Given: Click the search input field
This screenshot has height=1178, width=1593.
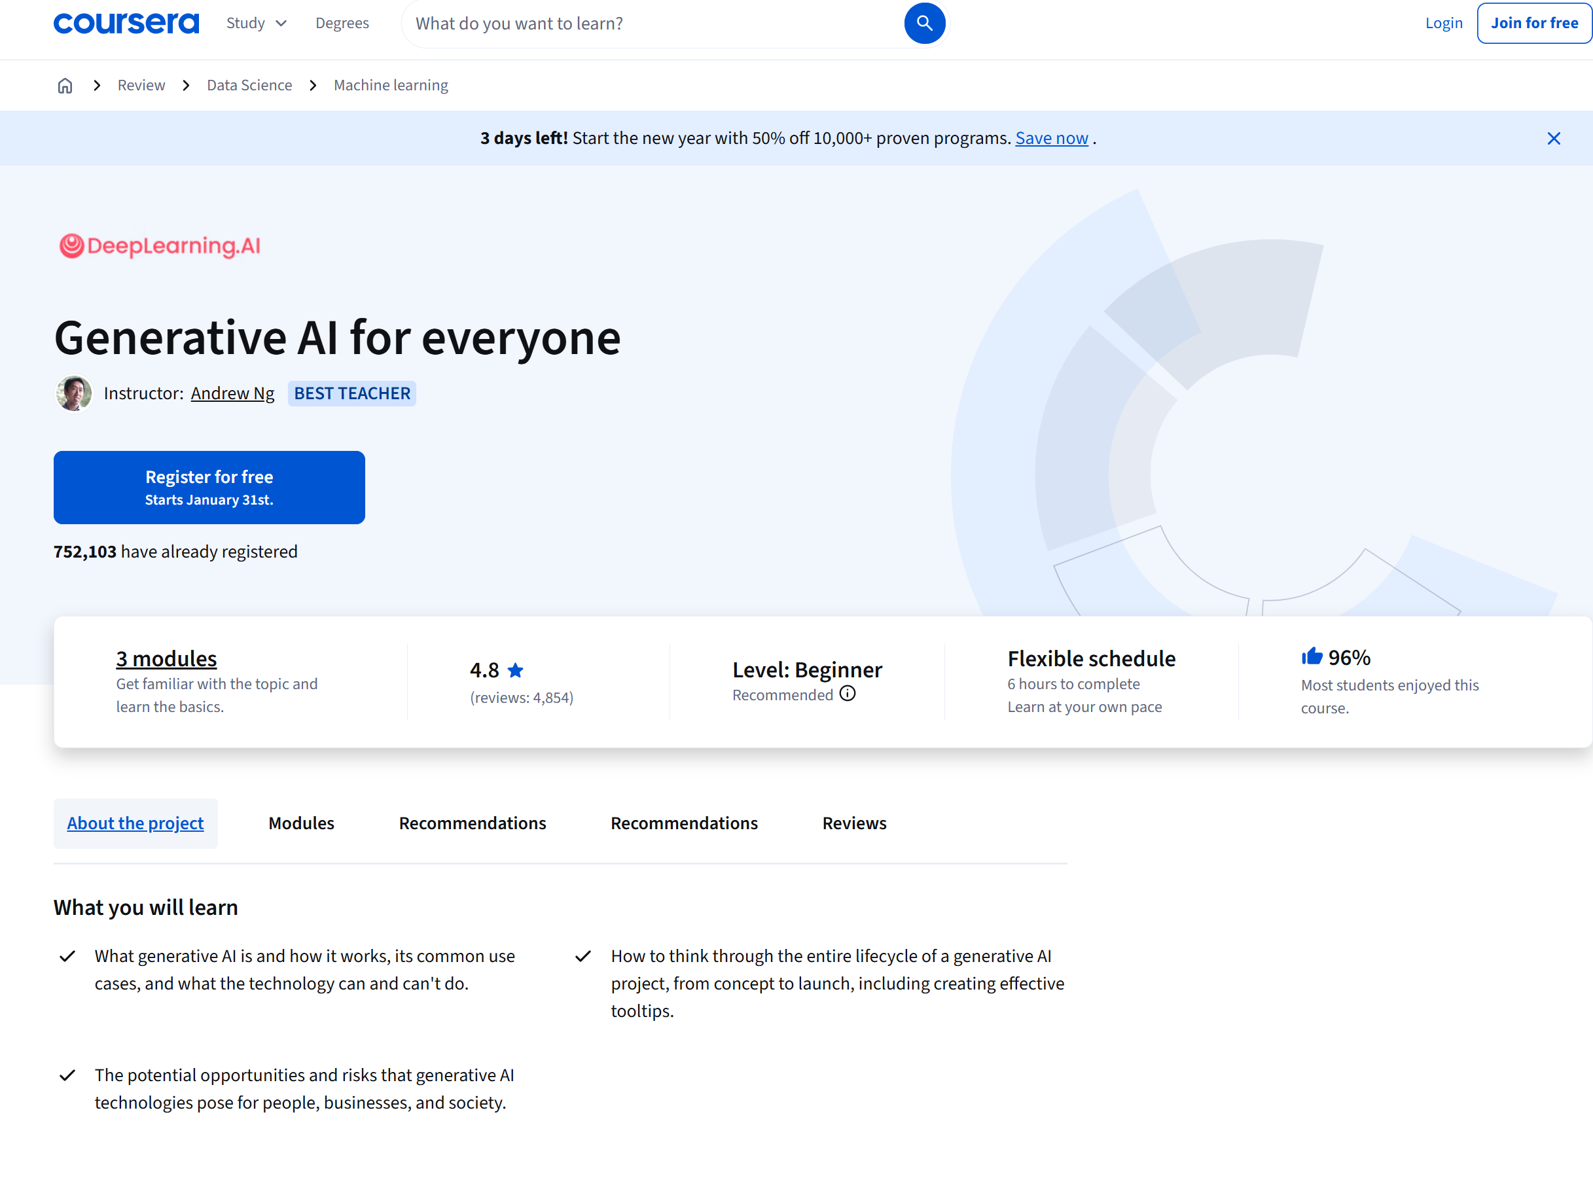Looking at the screenshot, I should [x=653, y=24].
